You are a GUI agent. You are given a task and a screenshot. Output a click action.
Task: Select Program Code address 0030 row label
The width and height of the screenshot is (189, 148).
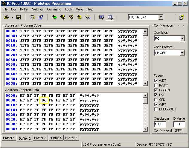tap(11, 60)
